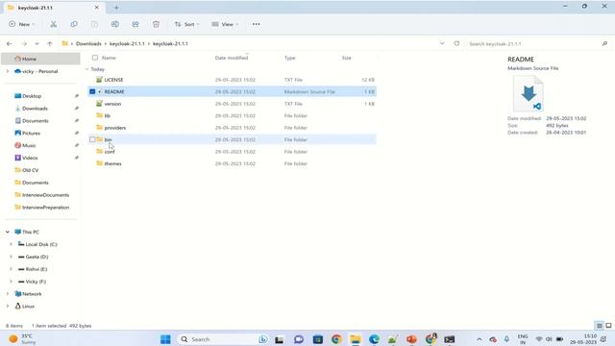Click the Paste toolbar icon

pyautogui.click(x=94, y=24)
